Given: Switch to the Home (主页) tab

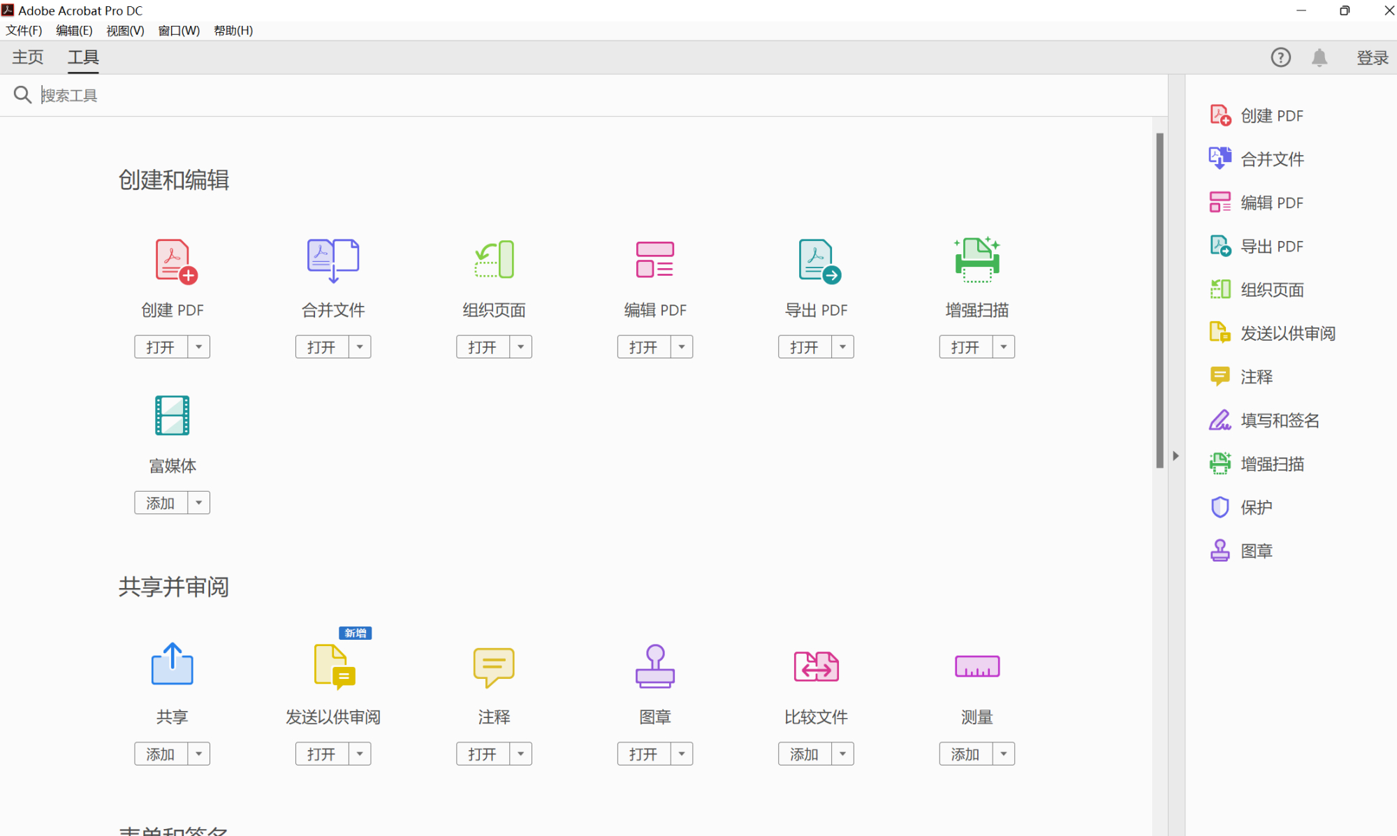Looking at the screenshot, I should [x=28, y=57].
